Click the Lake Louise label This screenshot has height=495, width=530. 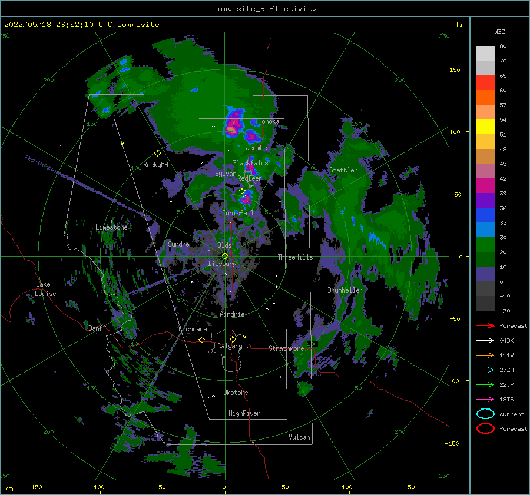[45, 289]
